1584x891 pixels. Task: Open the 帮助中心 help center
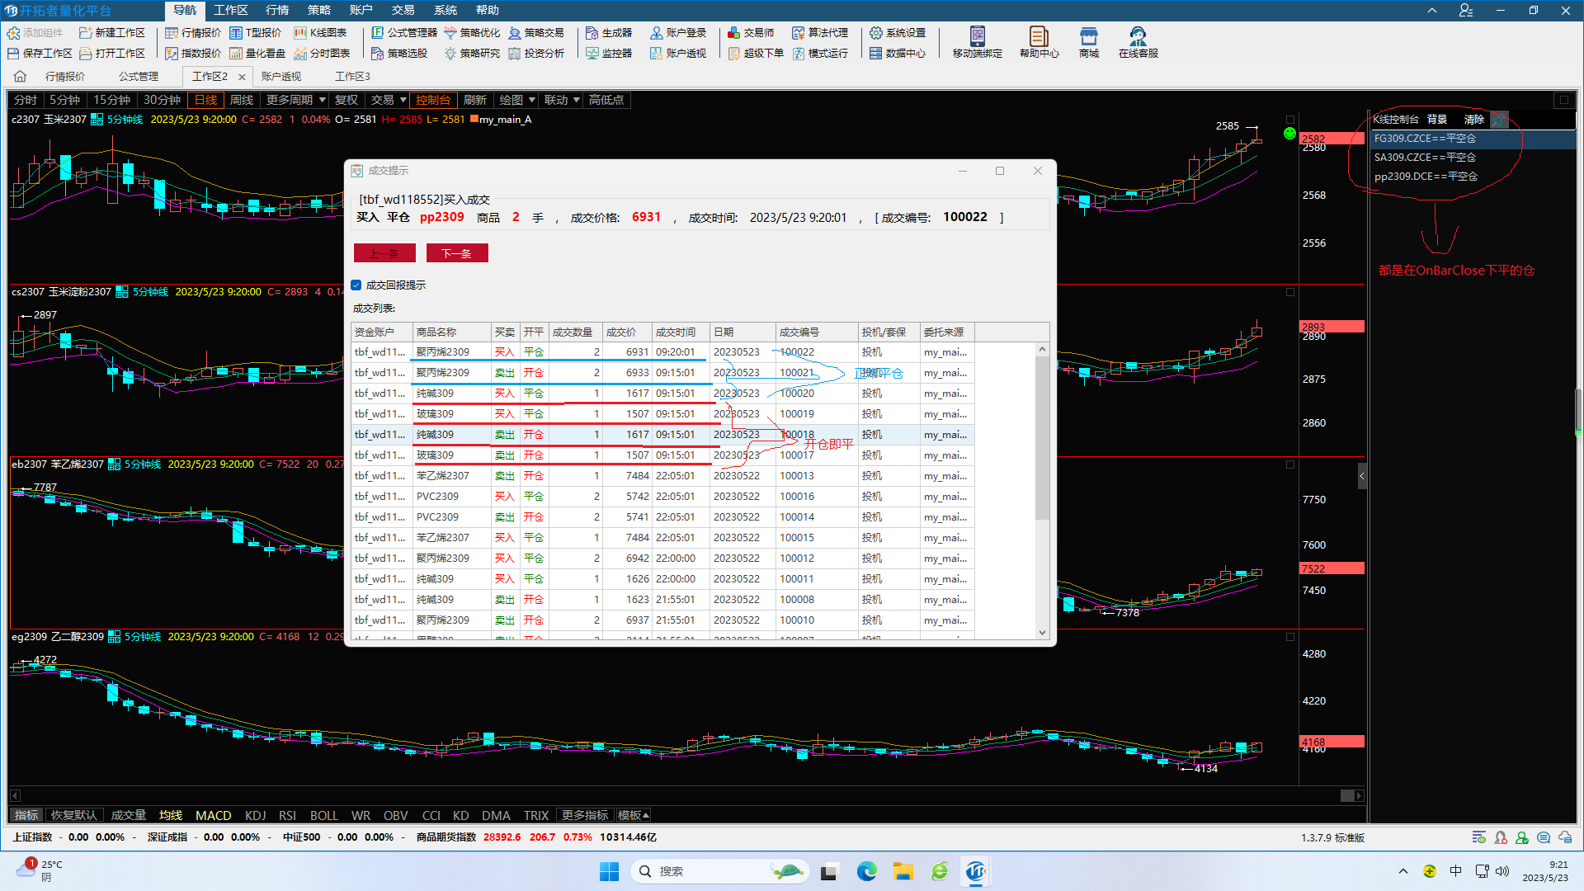click(1039, 43)
